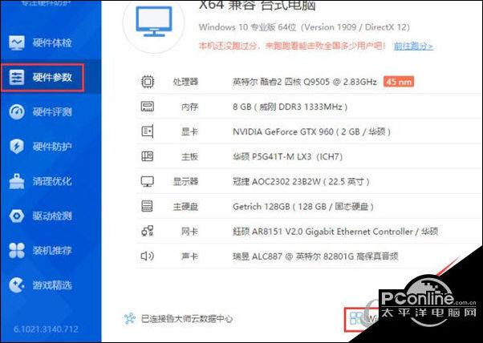Click the main disk drive icon
The image size is (483, 343).
point(148,206)
